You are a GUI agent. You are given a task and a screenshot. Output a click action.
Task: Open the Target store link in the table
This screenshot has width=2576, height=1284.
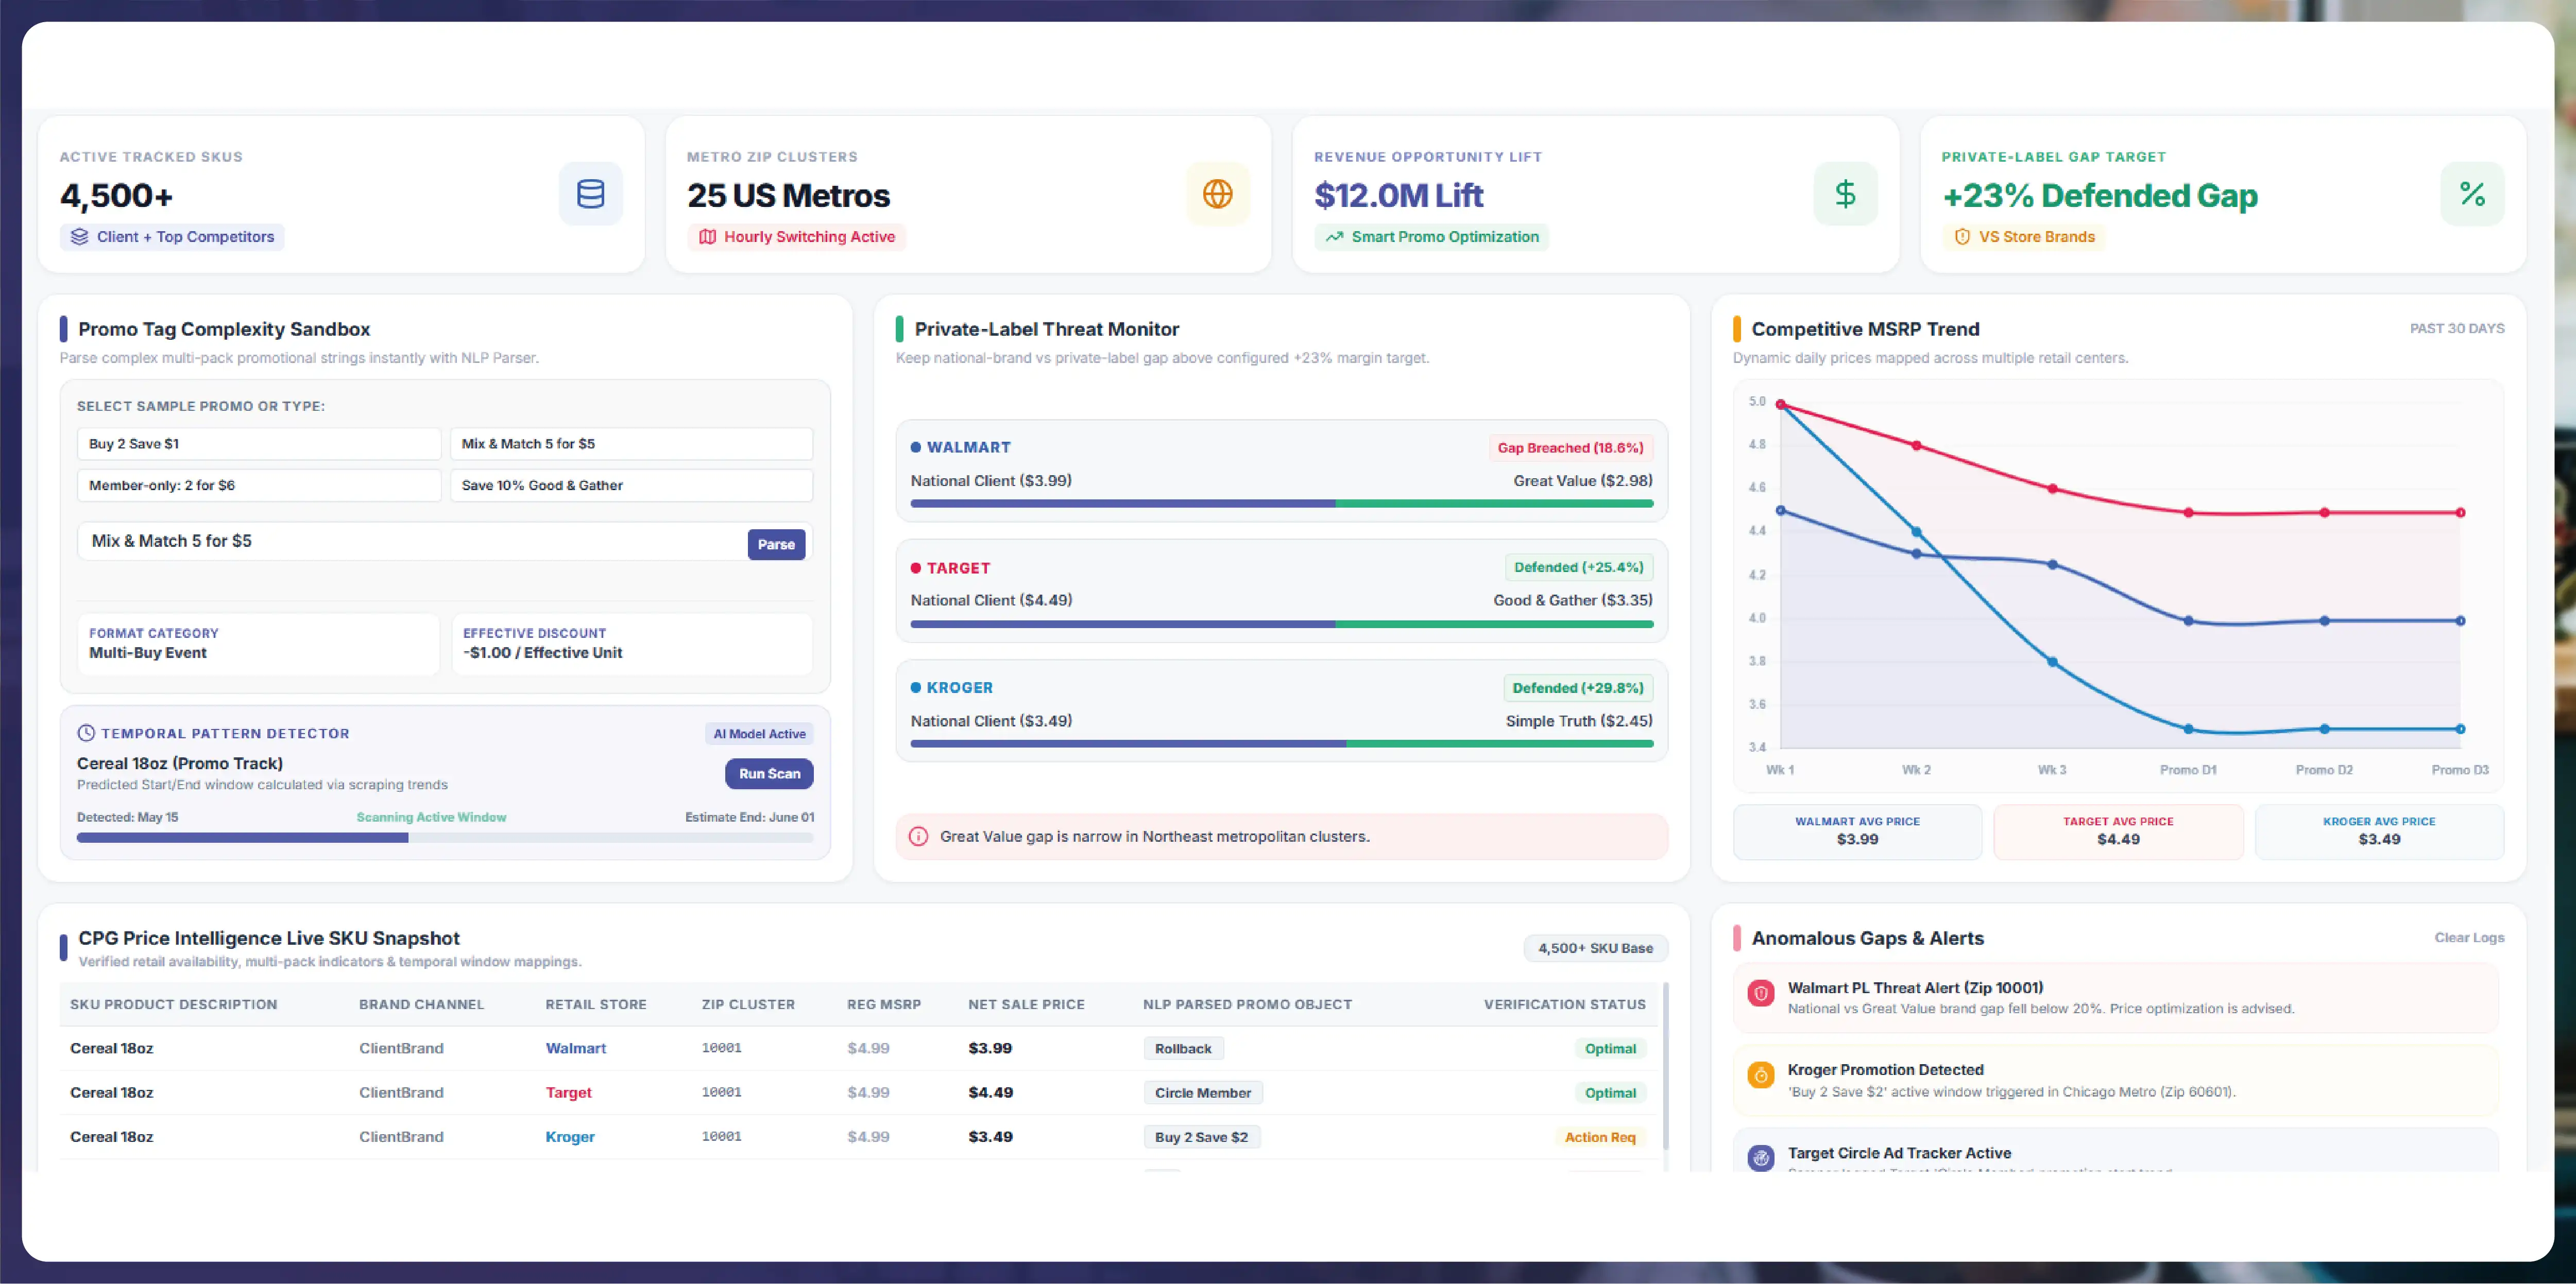pyautogui.click(x=568, y=1092)
